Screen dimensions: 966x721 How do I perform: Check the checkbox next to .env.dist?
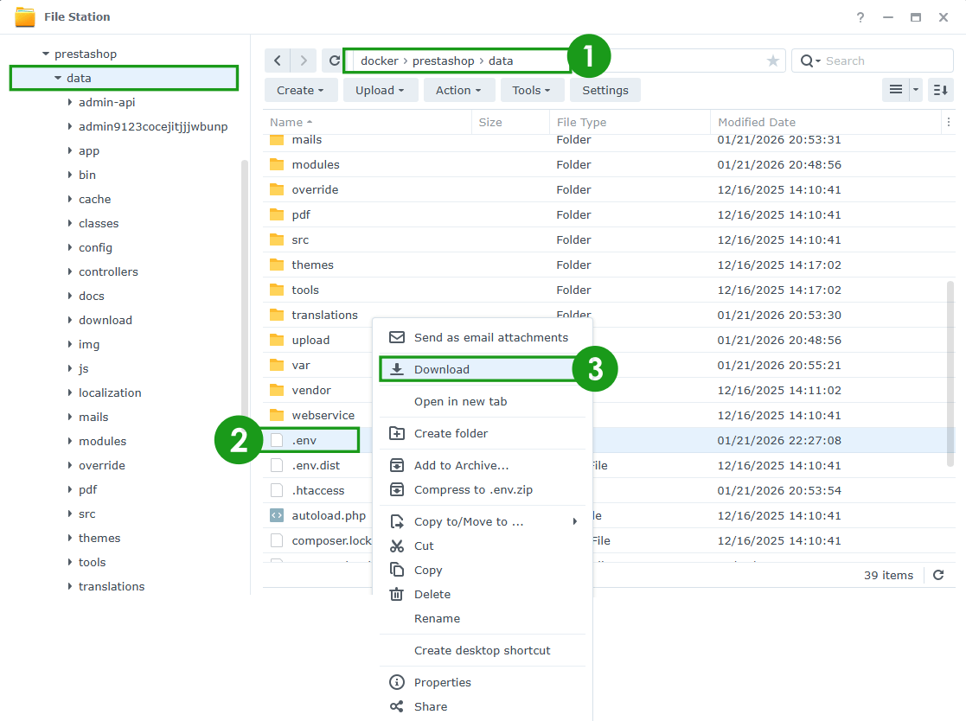(277, 464)
